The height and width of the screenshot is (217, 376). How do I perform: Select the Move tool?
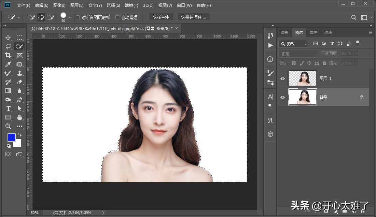[x=8, y=38]
